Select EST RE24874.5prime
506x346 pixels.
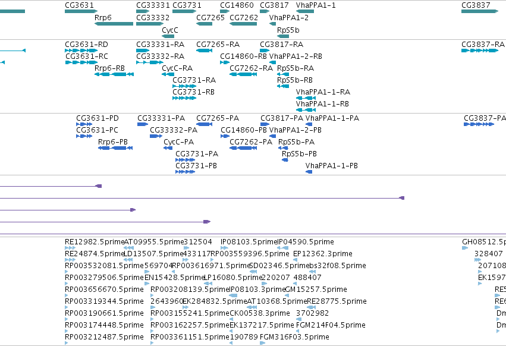tap(95, 254)
